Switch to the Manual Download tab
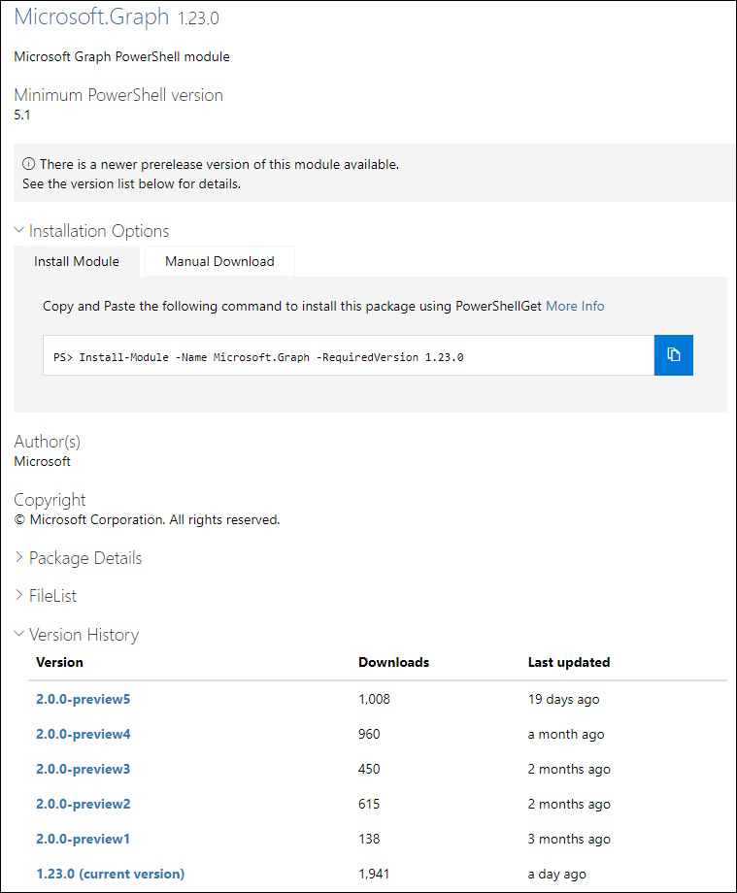 219,261
